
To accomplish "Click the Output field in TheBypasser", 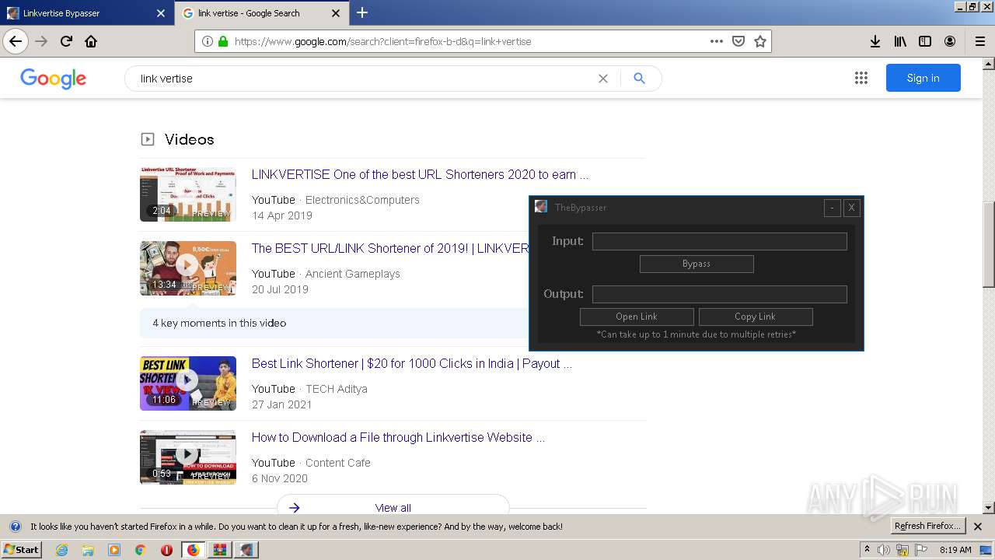I will pos(719,294).
